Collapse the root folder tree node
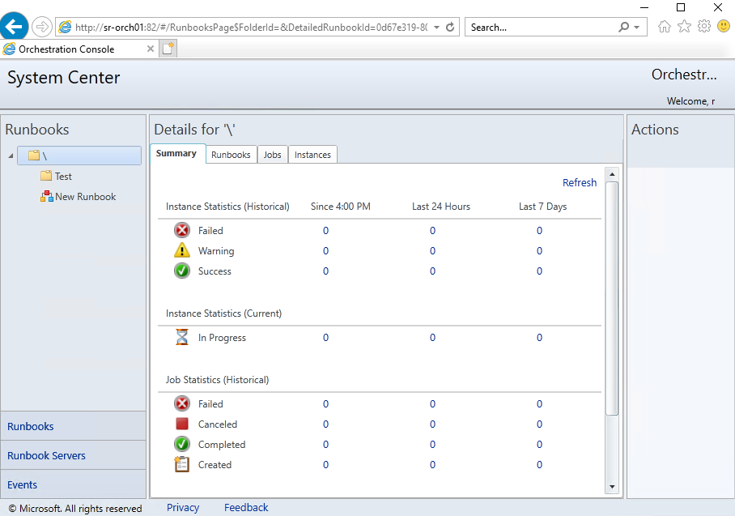The image size is (735, 516). pos(11,156)
